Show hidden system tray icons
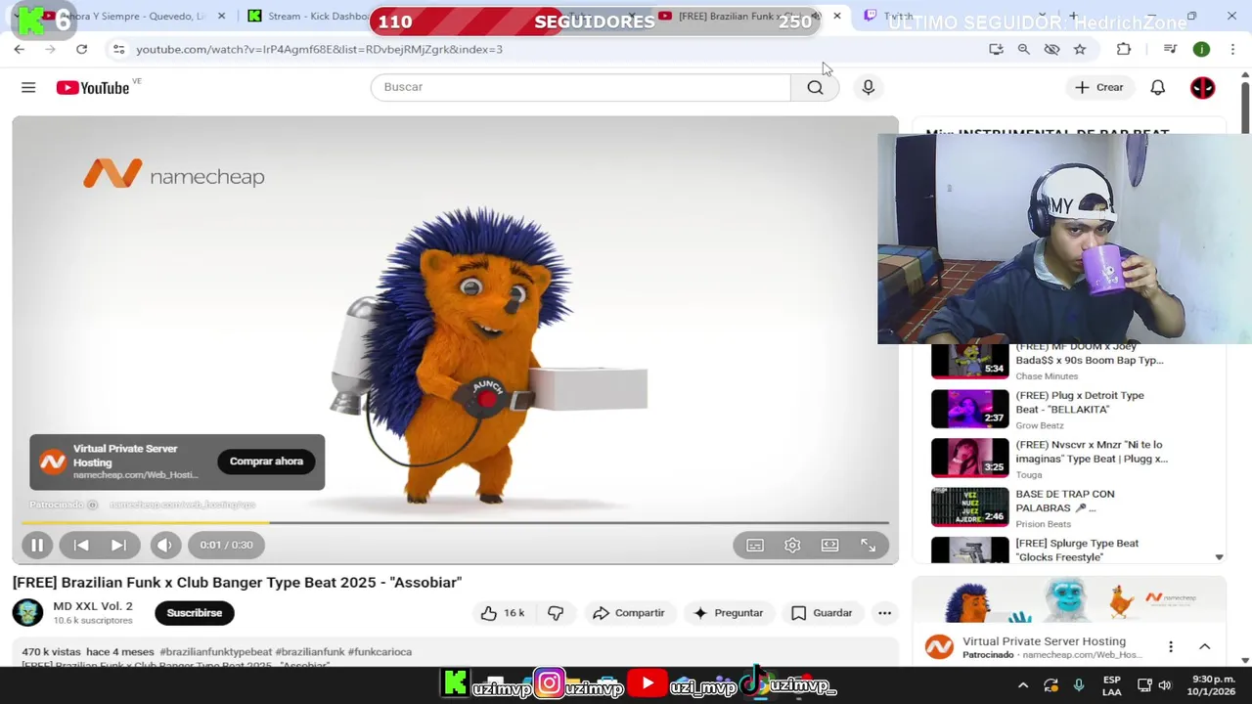This screenshot has width=1252, height=704. pyautogui.click(x=1022, y=685)
